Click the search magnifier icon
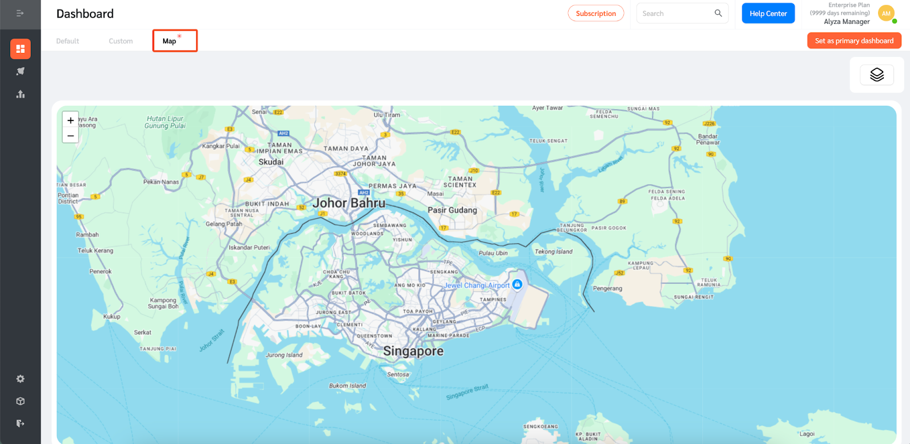This screenshot has width=910, height=444. pyautogui.click(x=718, y=13)
